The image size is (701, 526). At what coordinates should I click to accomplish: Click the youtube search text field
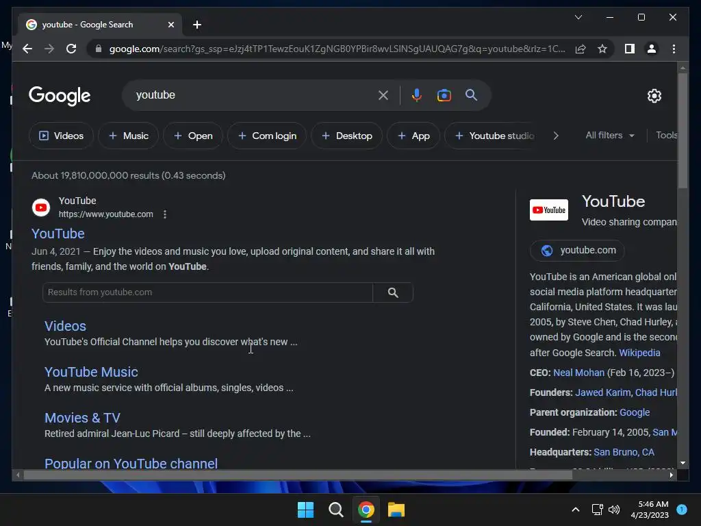pyautogui.click(x=253, y=95)
